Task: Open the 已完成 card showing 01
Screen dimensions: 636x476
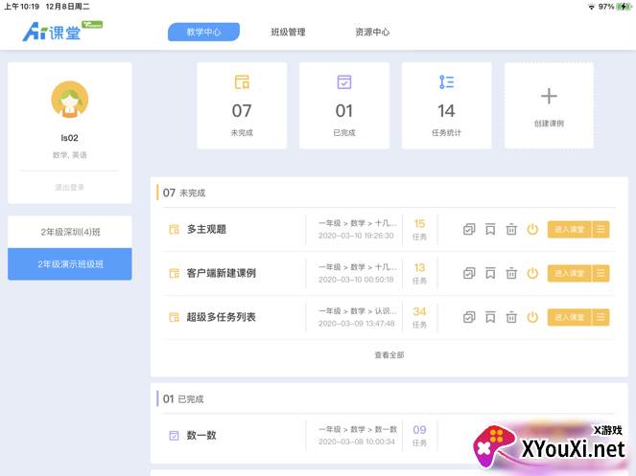Action: [344, 105]
